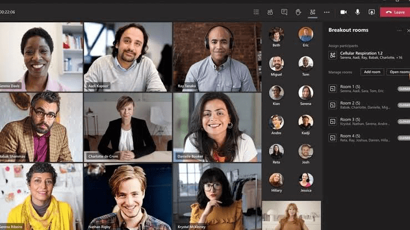Viewport: 410px width, 230px height.
Task: Select Danielle Booker's video tile
Action: click(x=216, y=127)
